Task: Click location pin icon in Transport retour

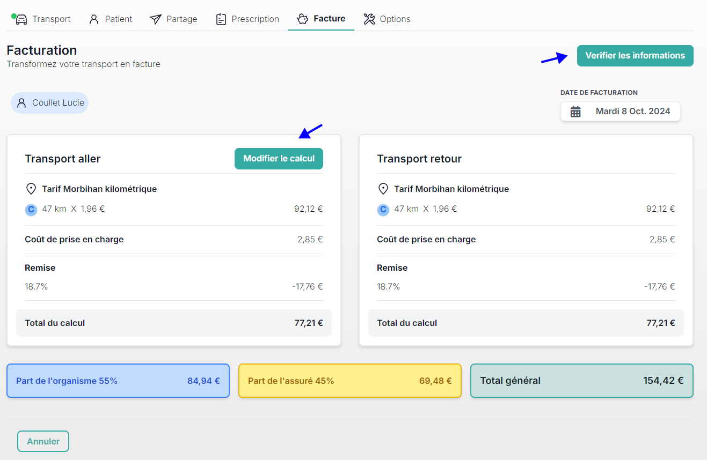Action: coord(383,189)
